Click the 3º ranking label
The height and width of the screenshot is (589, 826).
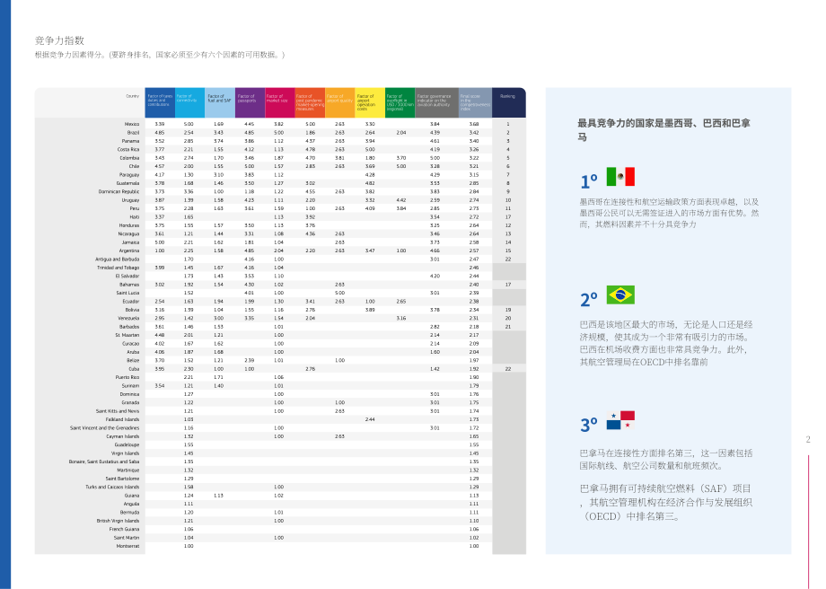(x=589, y=425)
